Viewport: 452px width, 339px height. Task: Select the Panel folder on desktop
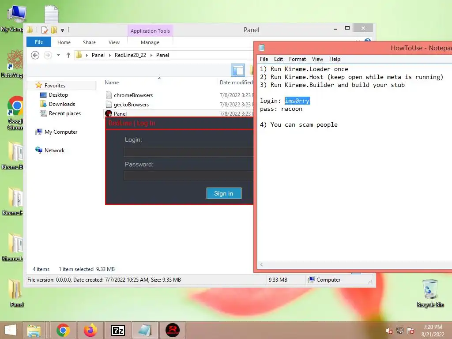pos(15,293)
